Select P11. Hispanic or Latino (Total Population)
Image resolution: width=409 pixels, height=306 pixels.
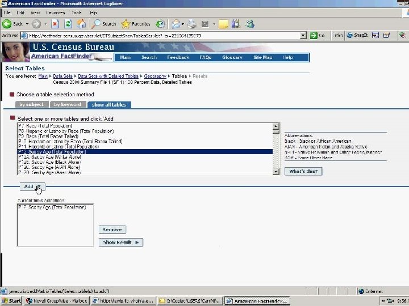coord(145,147)
